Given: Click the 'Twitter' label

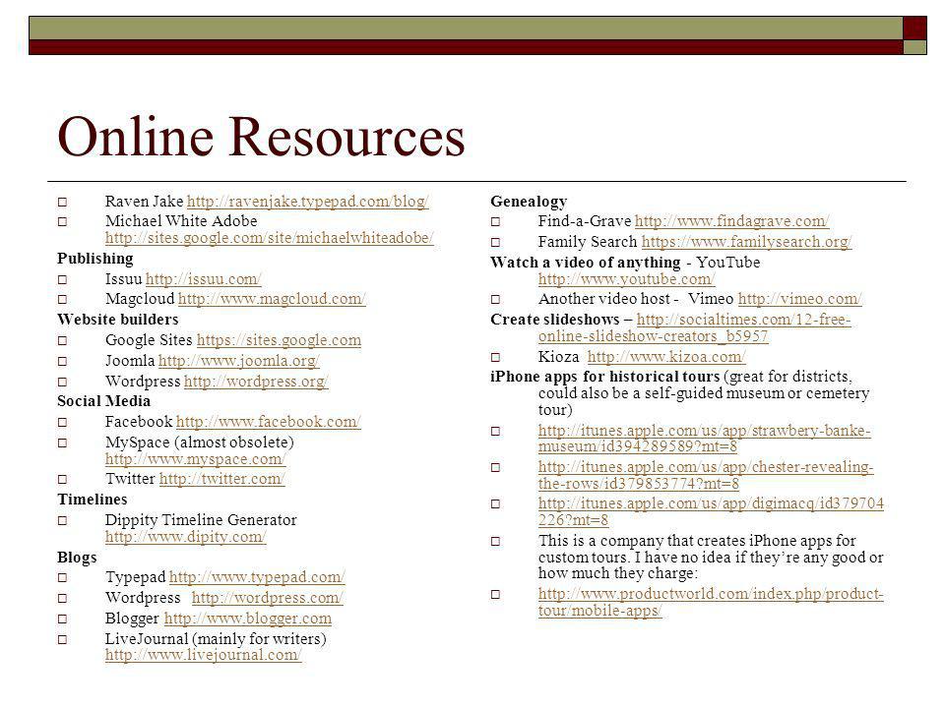Looking at the screenshot, I should click(x=130, y=479).
